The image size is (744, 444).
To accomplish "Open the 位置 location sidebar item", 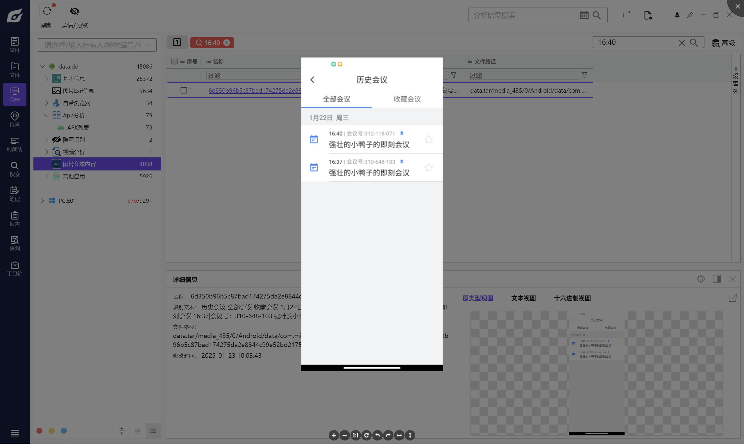I will coord(15,119).
